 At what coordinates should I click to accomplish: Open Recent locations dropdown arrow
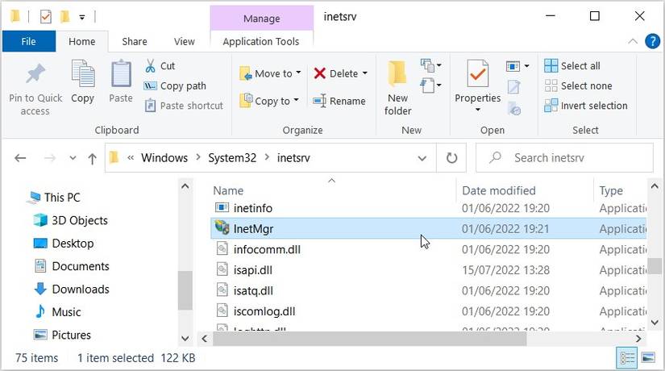(x=73, y=158)
